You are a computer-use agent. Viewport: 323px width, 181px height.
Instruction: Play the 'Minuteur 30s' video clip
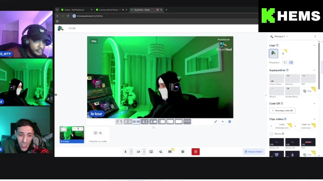(292, 142)
